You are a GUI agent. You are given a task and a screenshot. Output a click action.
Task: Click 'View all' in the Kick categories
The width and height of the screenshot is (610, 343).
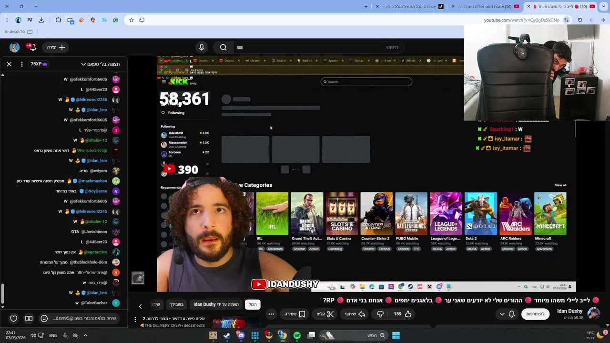(x=560, y=185)
